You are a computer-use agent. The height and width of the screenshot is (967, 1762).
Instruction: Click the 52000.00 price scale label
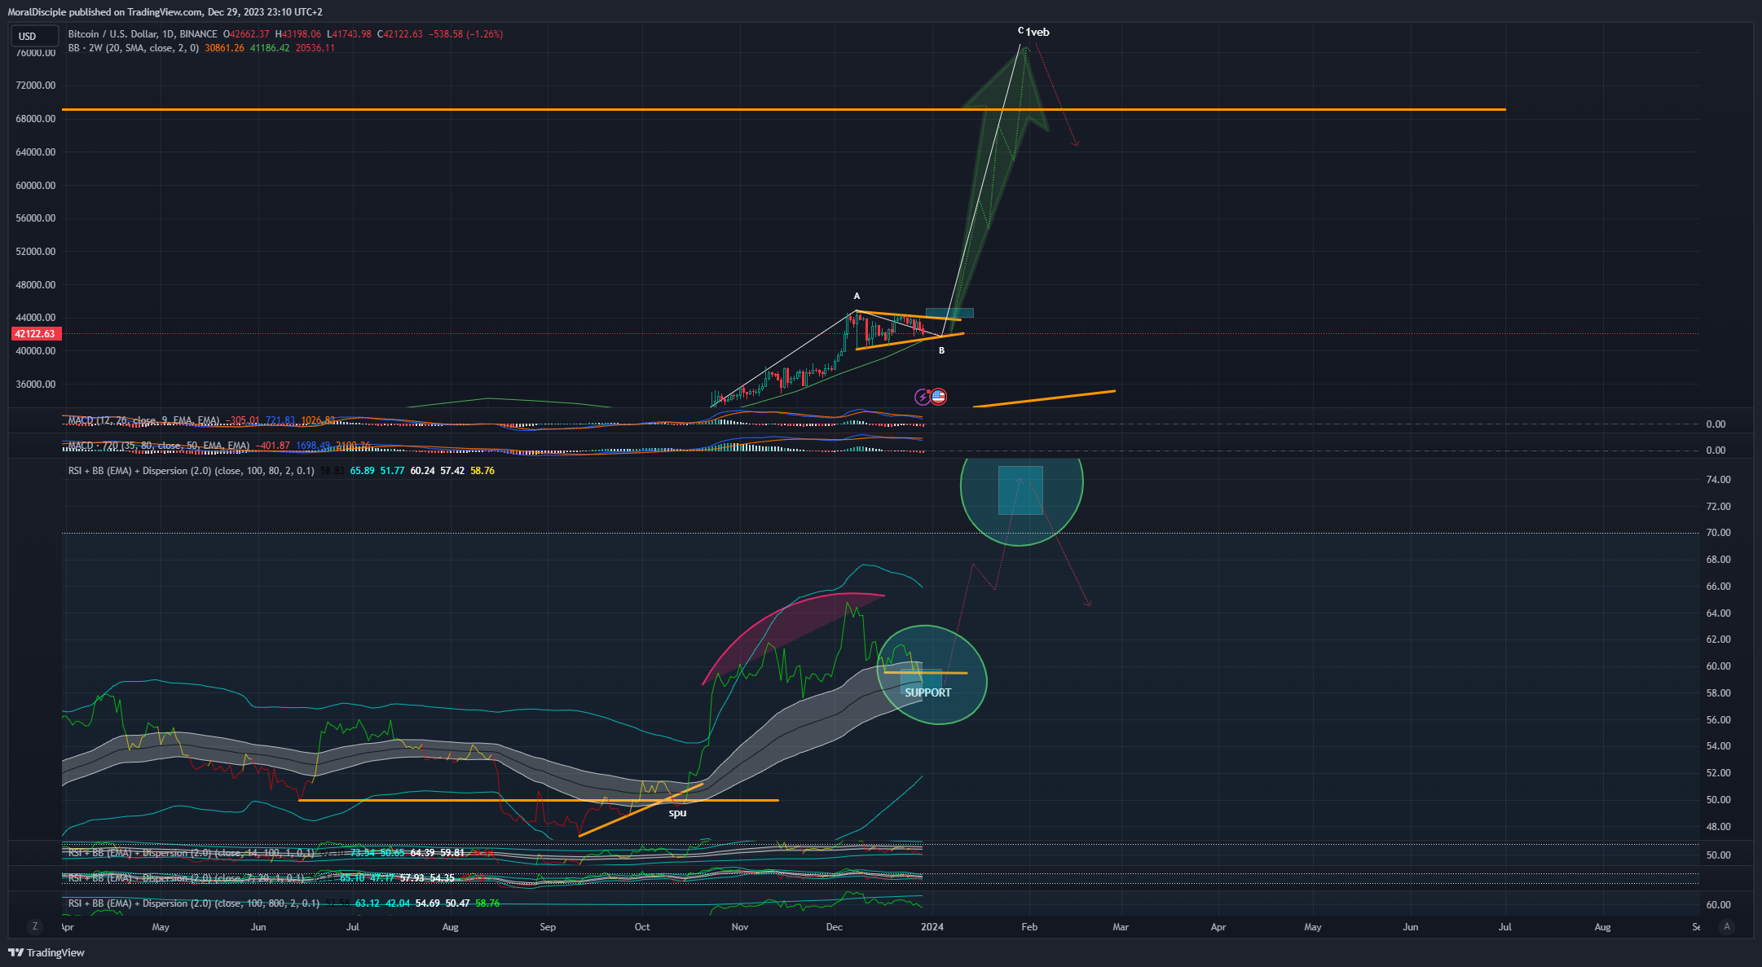[36, 252]
